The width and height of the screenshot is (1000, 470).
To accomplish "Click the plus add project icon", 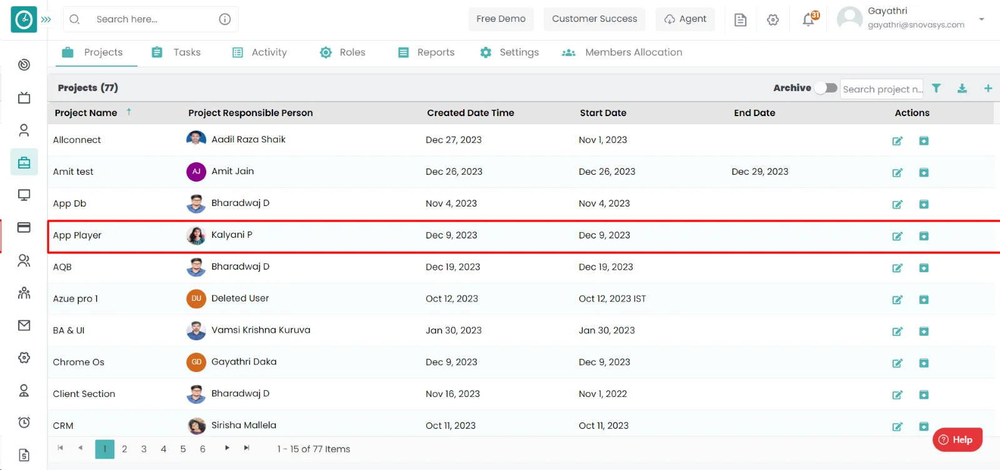I will 988,88.
